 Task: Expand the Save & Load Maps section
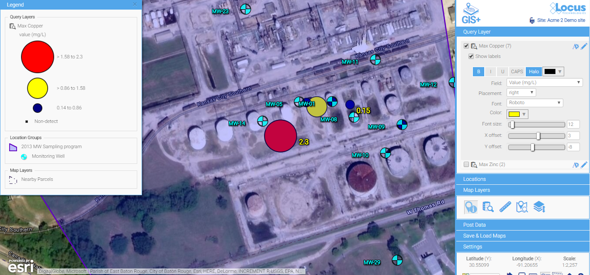click(x=523, y=236)
